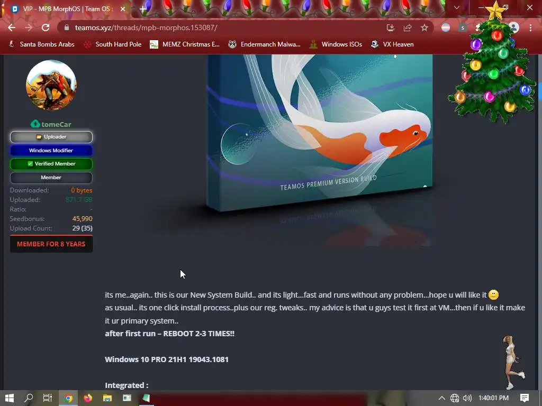
Task: Open a new tab with the plus button
Action: click(x=143, y=10)
